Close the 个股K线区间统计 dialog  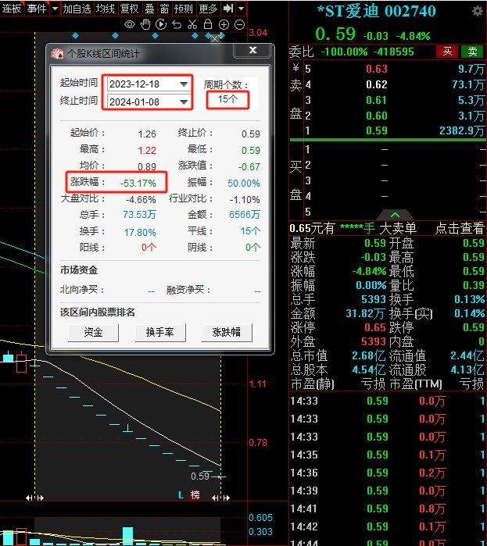tap(253, 50)
